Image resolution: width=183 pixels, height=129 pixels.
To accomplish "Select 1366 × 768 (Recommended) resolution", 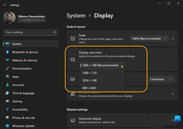I will click(100, 65).
